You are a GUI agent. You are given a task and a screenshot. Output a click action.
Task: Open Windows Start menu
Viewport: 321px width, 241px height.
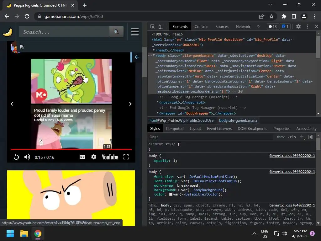(10, 233)
